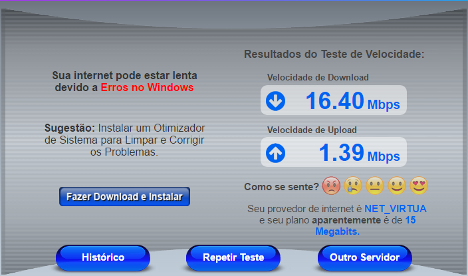
Task: Click the 16.40 Mbps download value
Action: click(353, 101)
